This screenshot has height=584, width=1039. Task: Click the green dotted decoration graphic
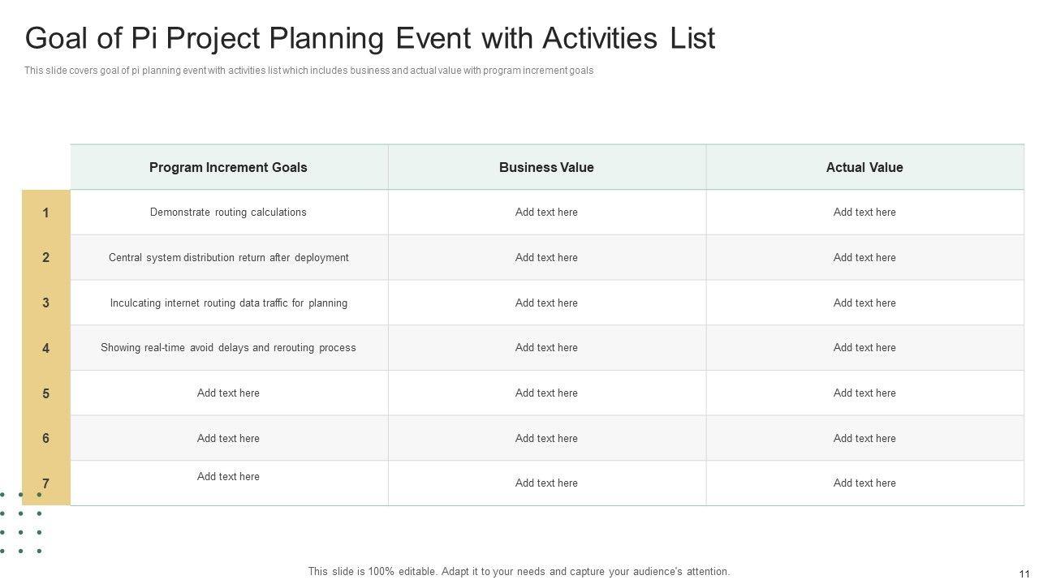21,523
